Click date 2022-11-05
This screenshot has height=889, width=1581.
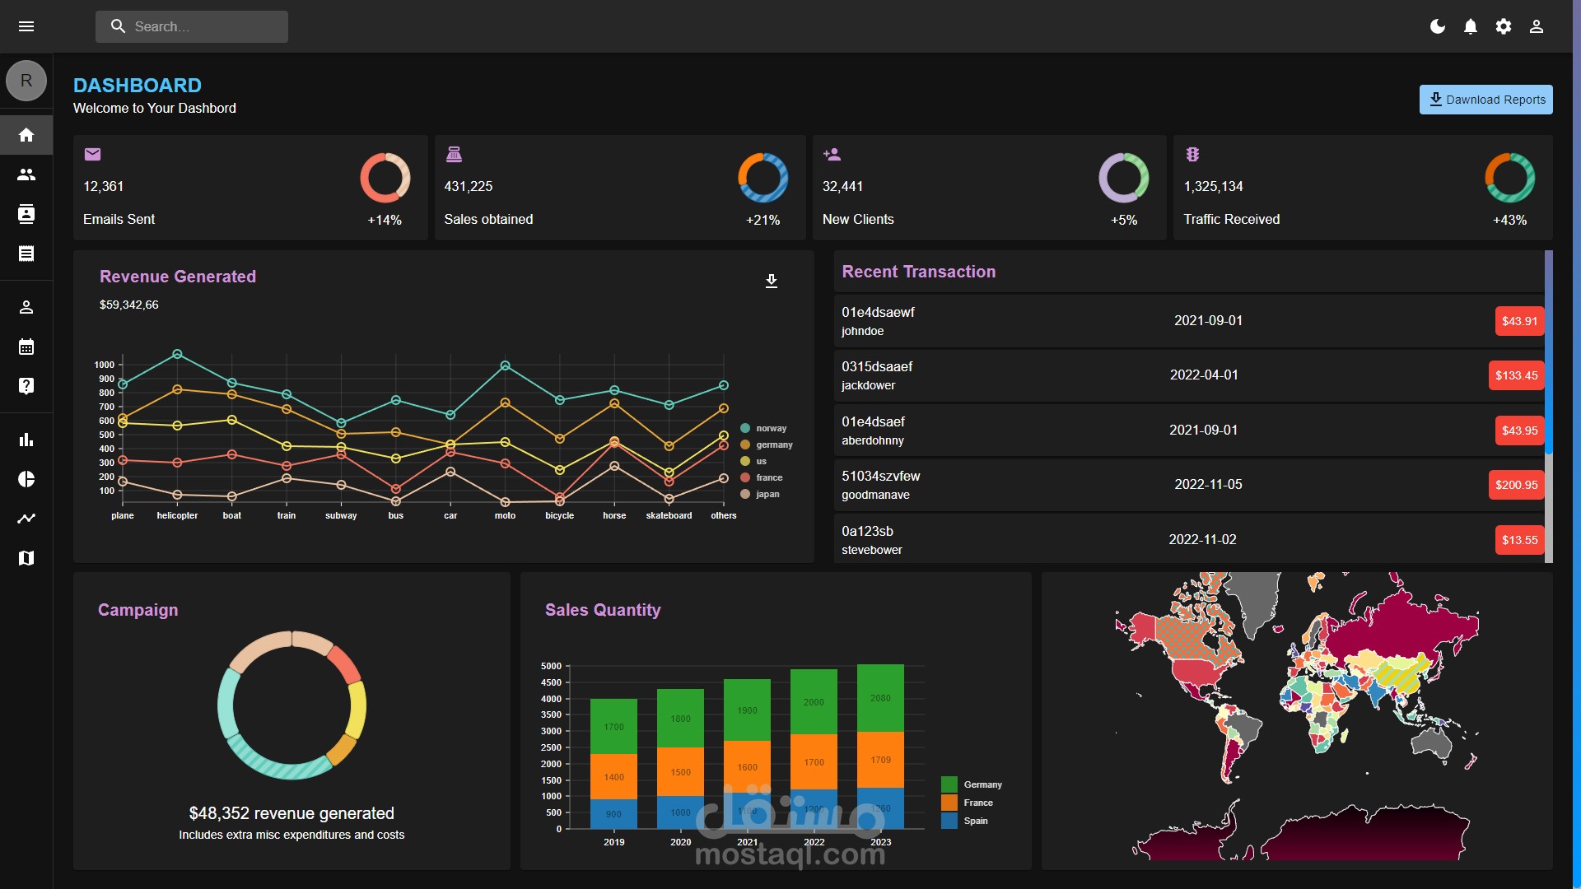pos(1208,484)
